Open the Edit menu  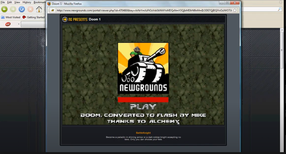pos(10,2)
